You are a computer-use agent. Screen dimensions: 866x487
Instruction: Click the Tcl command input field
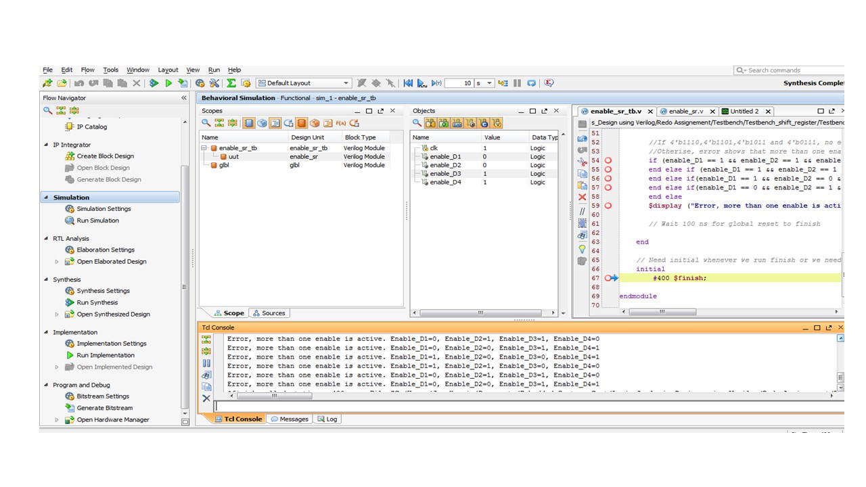click(529, 407)
